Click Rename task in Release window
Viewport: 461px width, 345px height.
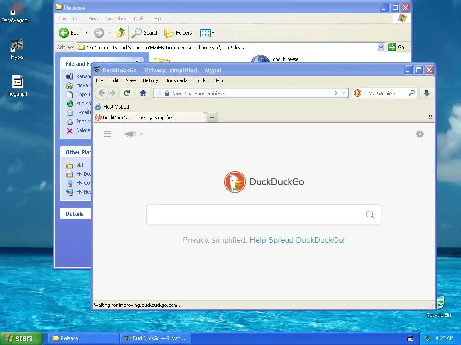point(78,76)
